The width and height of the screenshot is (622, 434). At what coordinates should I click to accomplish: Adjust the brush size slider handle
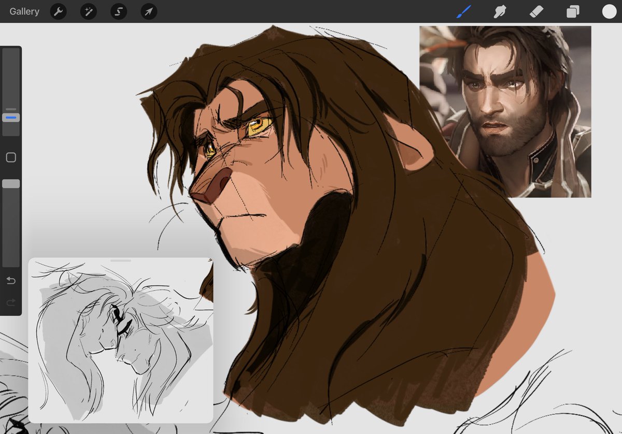pos(11,118)
